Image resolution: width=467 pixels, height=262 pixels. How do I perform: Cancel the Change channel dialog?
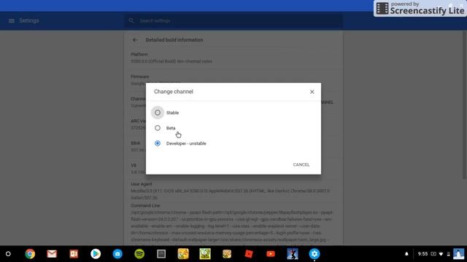tap(301, 164)
